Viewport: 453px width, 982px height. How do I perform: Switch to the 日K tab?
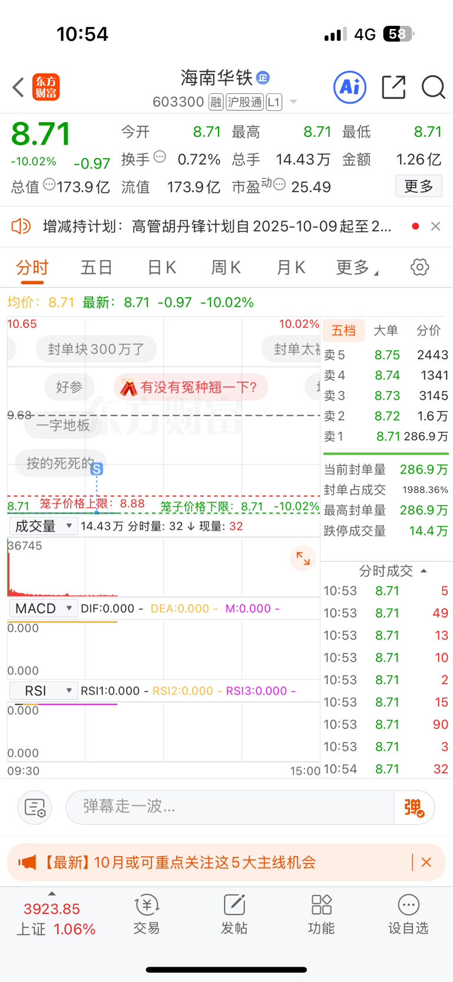[x=161, y=268]
